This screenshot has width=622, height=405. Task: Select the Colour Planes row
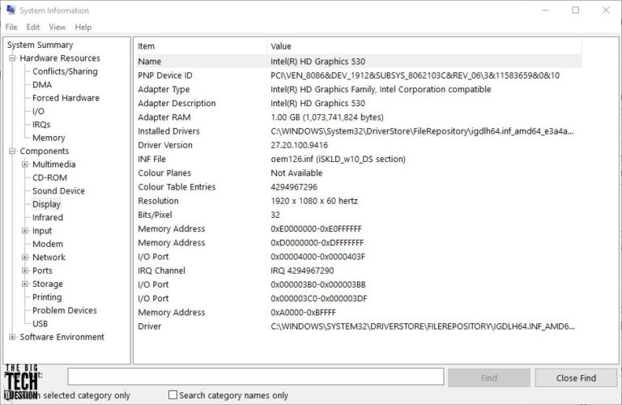click(x=358, y=173)
